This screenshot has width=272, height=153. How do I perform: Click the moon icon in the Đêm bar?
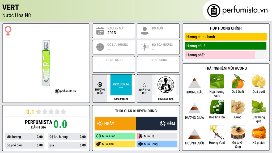(163, 124)
